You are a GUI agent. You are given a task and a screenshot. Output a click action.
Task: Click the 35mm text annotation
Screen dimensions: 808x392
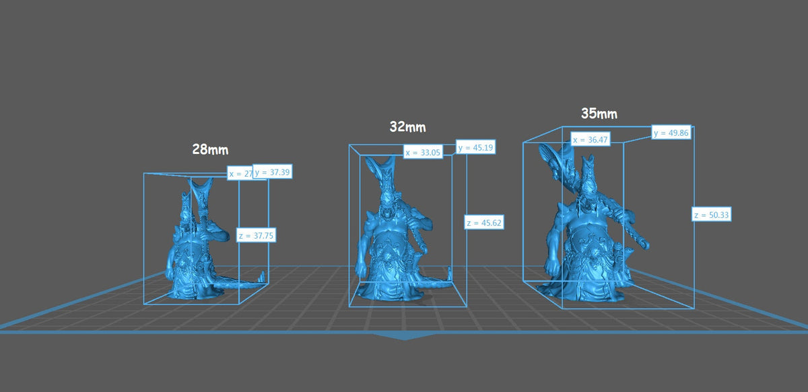pyautogui.click(x=599, y=114)
